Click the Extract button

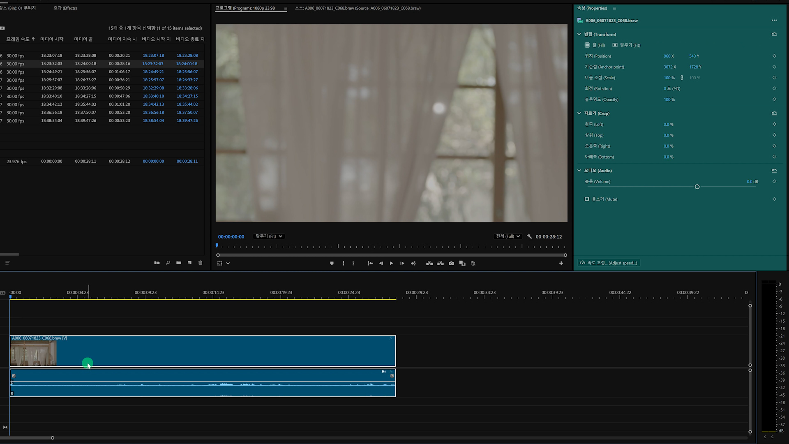pos(441,263)
